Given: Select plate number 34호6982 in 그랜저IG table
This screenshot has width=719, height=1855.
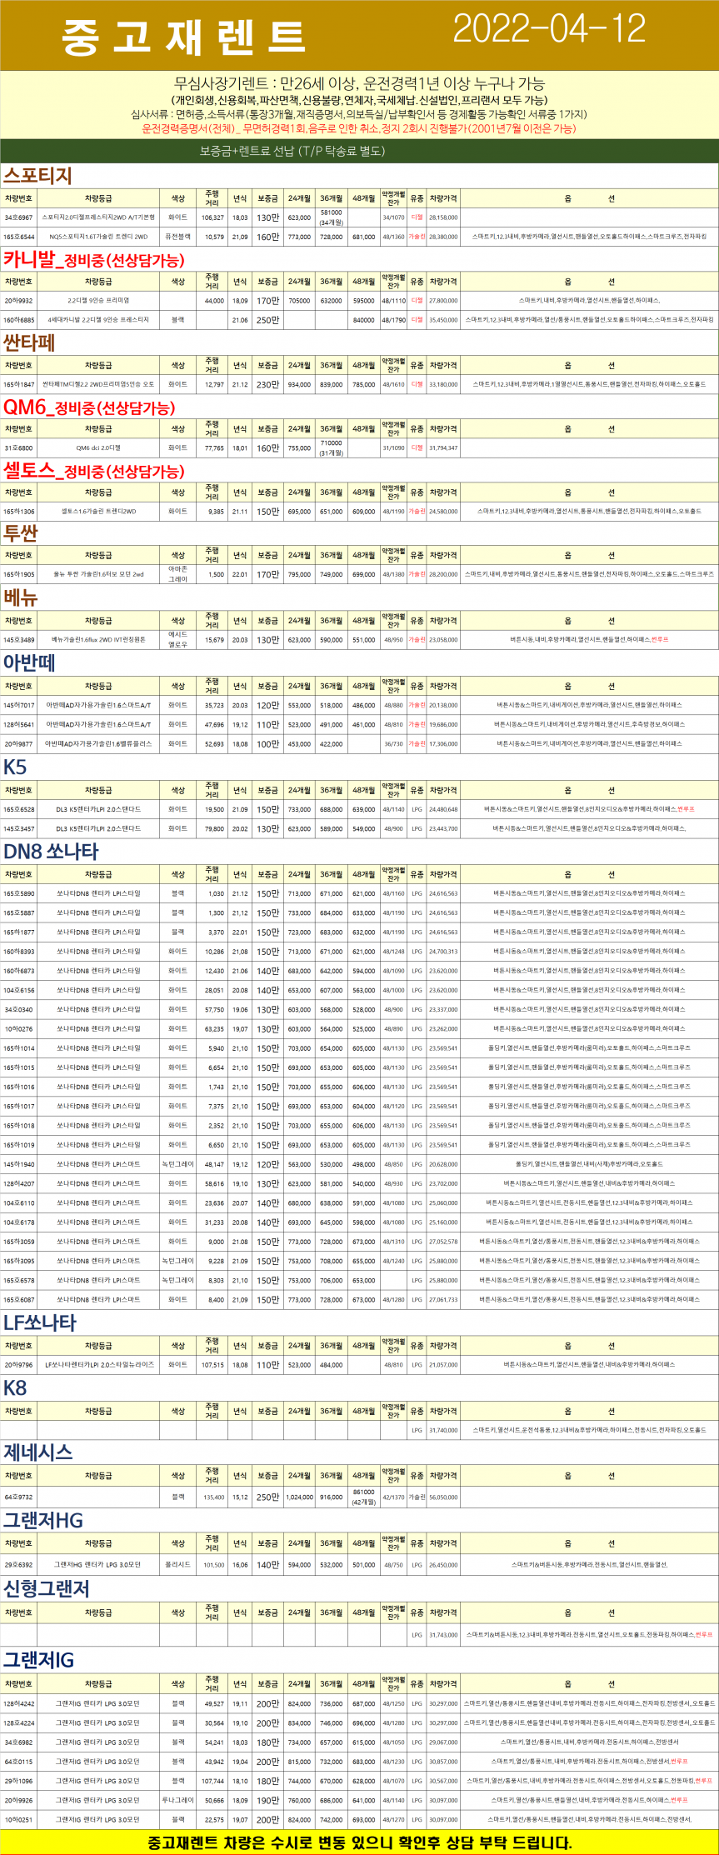Looking at the screenshot, I should click(18, 1742).
